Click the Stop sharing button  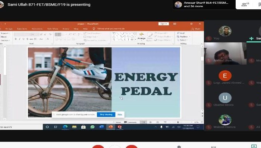[106, 115]
